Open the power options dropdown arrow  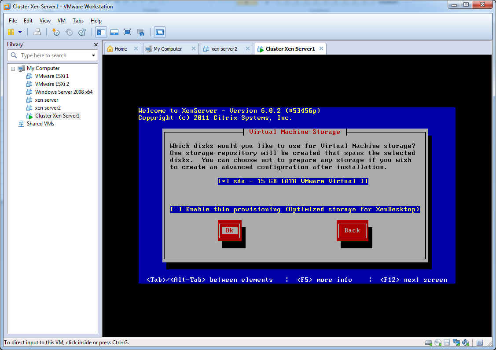point(20,32)
